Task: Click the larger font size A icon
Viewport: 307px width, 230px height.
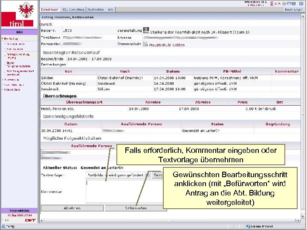Action: [x=279, y=3]
